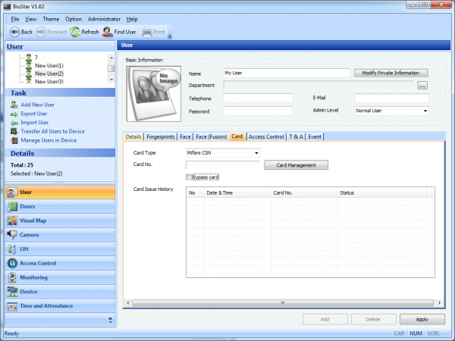Image resolution: width=455 pixels, height=341 pixels.
Task: Click the Add New User link
Action: coord(37,104)
